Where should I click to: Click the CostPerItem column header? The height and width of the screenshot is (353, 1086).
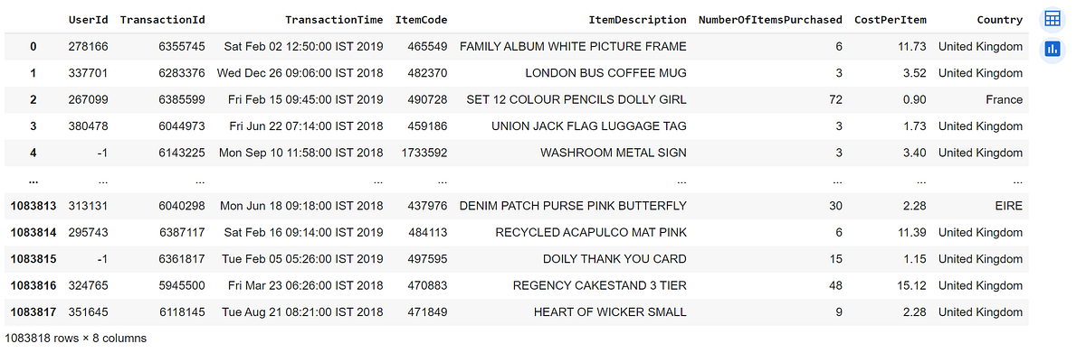tap(891, 20)
